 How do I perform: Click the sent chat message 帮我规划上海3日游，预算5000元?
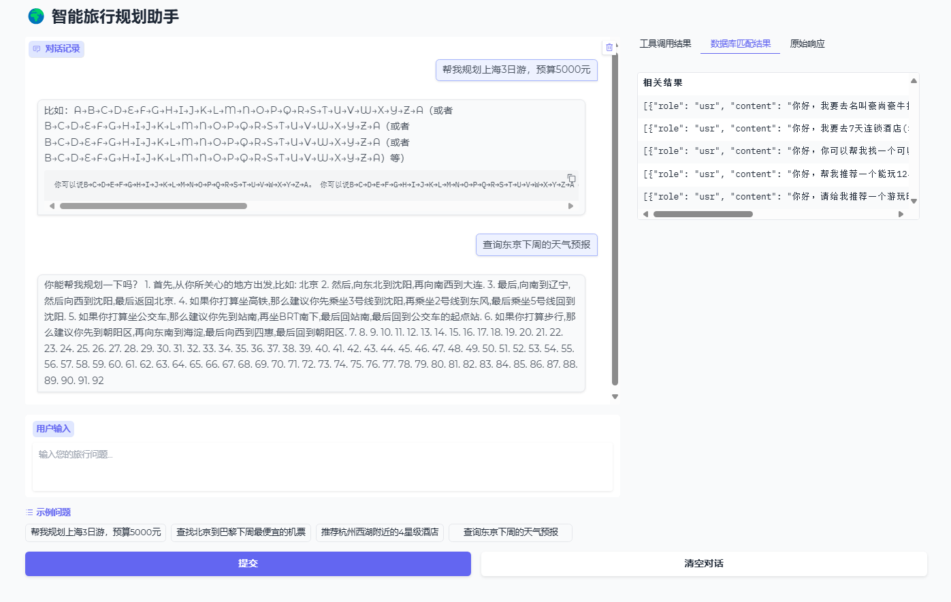click(517, 70)
